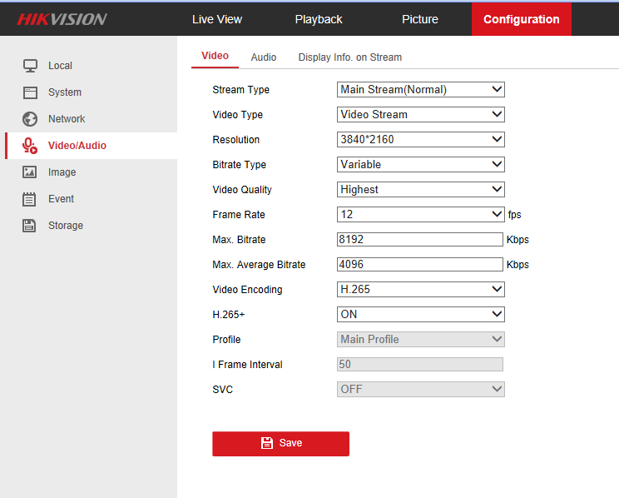619x498 pixels.
Task: Click the Storage floppy disk icon
Action: coord(29,226)
